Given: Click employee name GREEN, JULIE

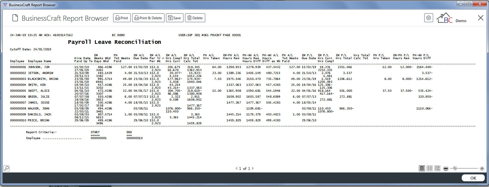Looking at the screenshot, I should click(x=39, y=97).
